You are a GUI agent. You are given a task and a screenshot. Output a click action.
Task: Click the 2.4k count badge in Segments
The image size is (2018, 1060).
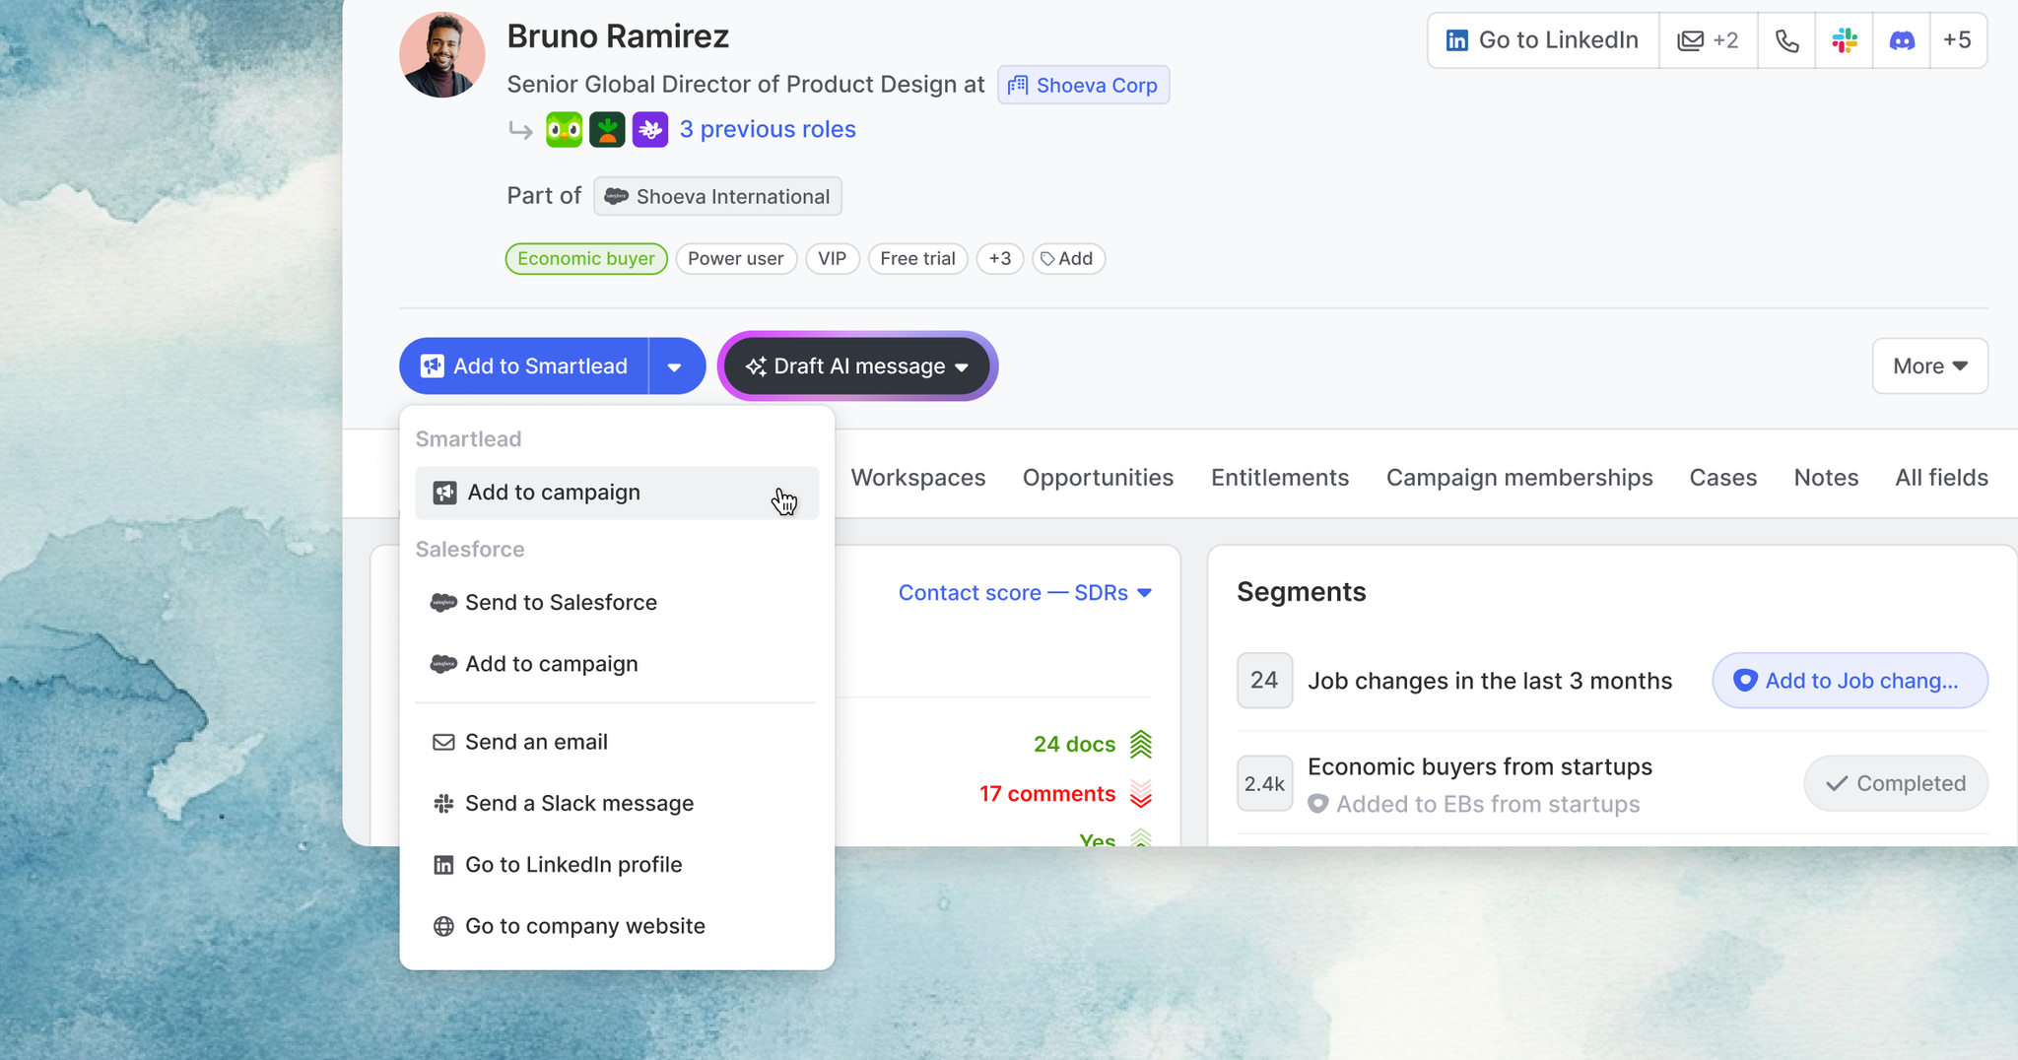pyautogui.click(x=1264, y=784)
